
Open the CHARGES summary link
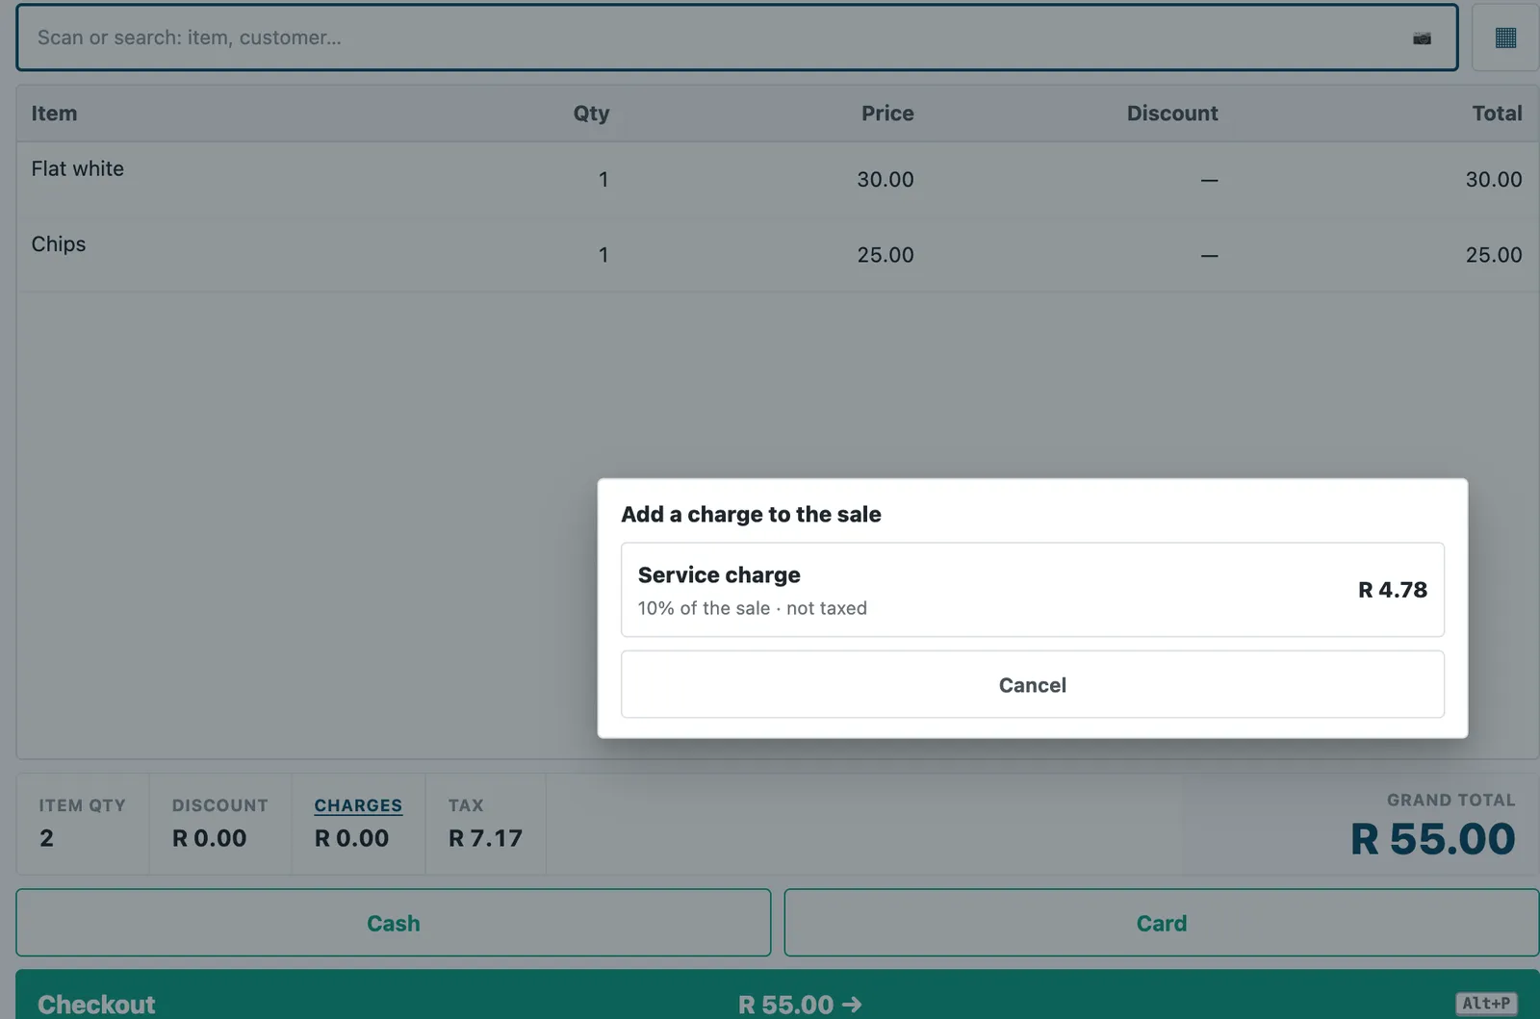pyautogui.click(x=358, y=805)
